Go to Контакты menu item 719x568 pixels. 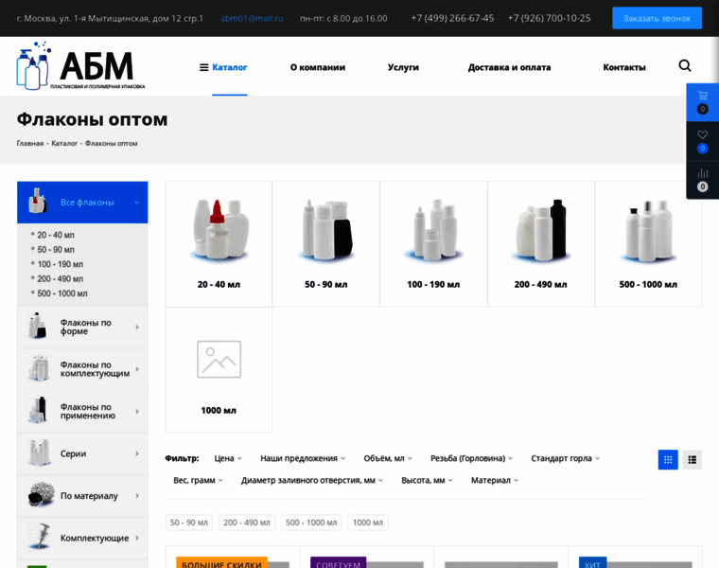624,67
